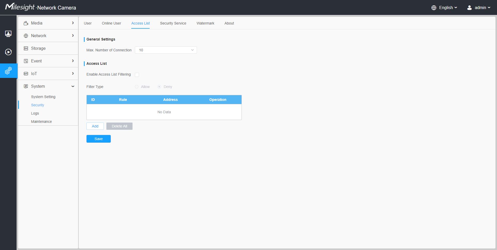497x250 pixels.
Task: Save the access list settings
Action: coord(98,139)
